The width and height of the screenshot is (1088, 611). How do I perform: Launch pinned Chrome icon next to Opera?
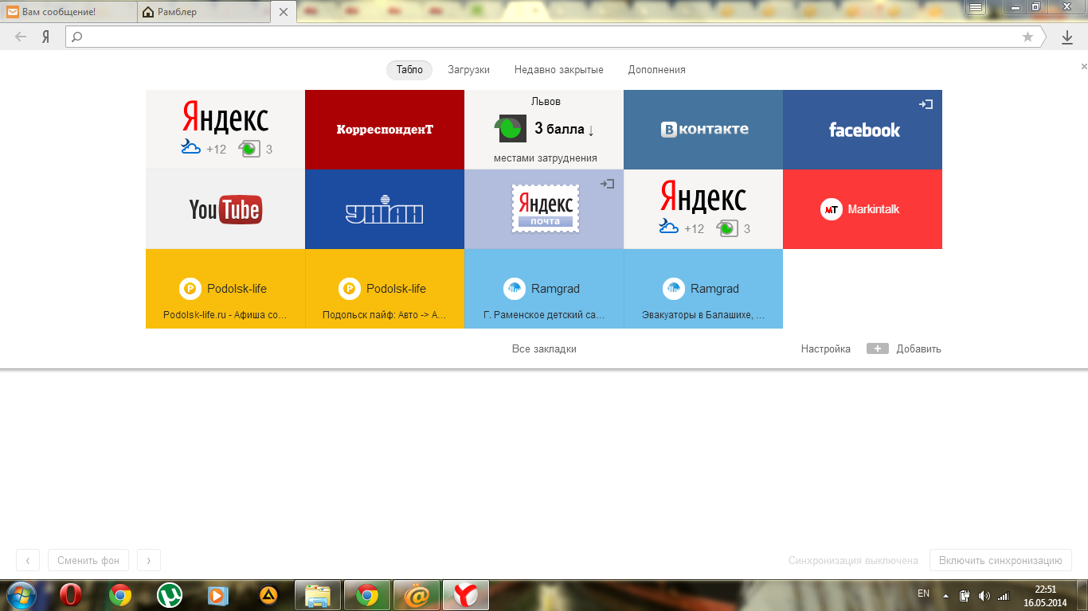click(120, 595)
